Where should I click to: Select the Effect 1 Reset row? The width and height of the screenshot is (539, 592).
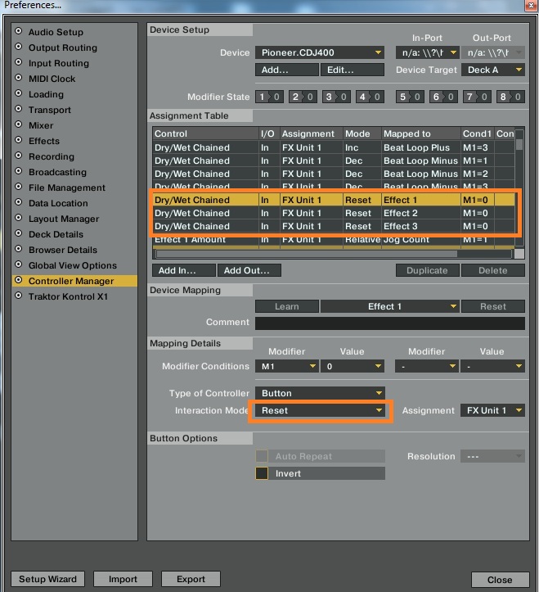click(x=334, y=200)
